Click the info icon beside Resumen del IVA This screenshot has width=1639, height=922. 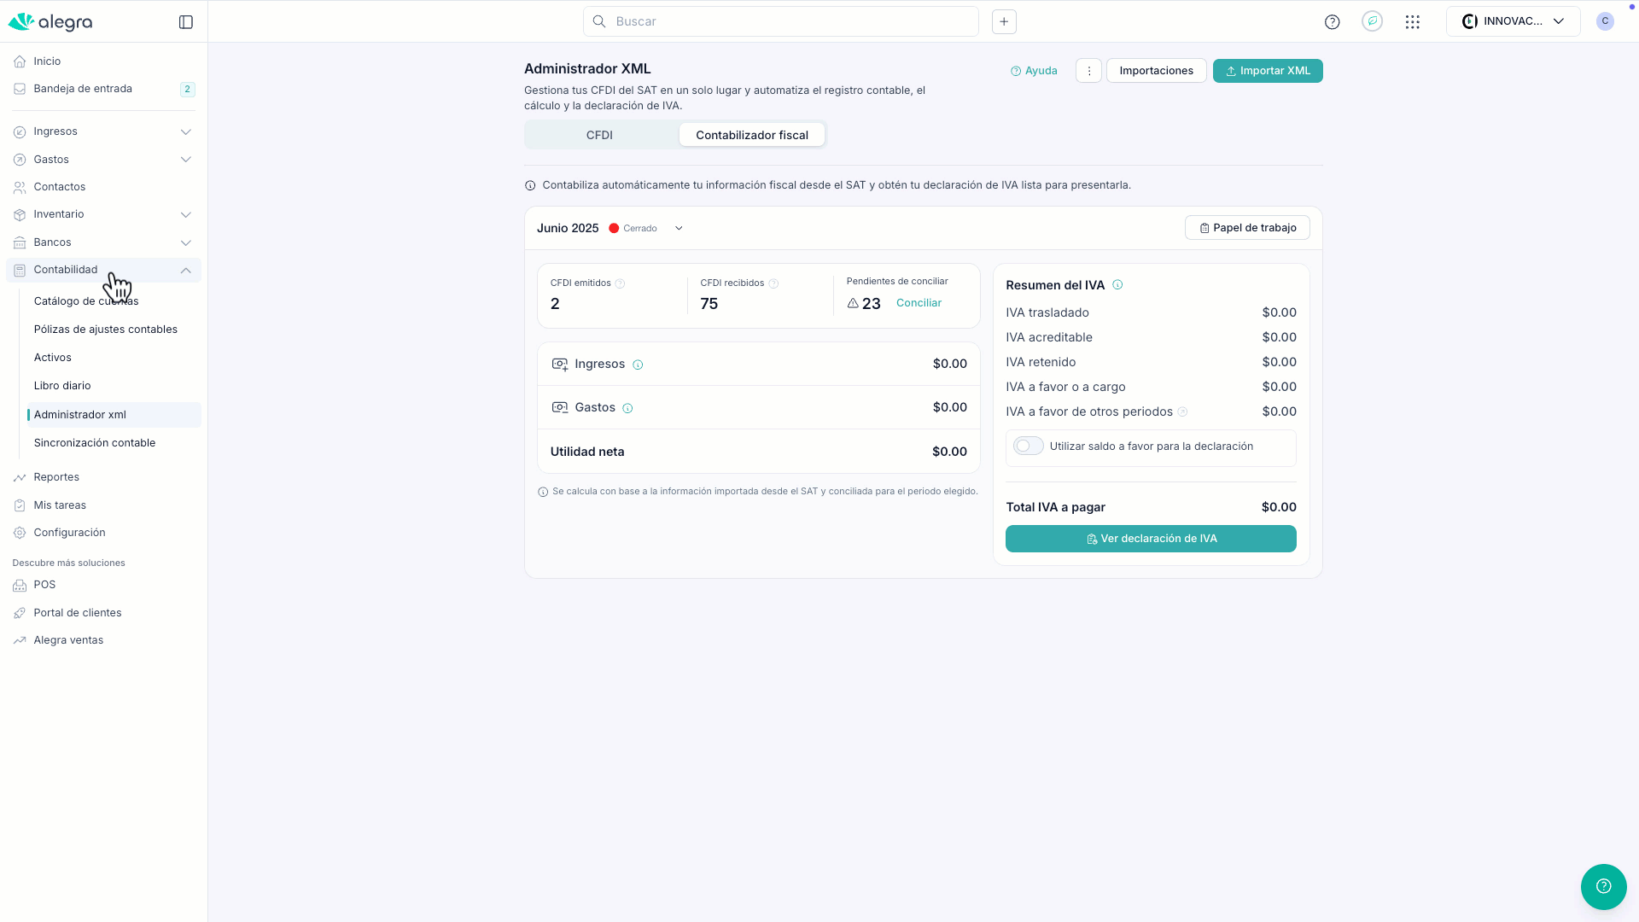point(1117,285)
